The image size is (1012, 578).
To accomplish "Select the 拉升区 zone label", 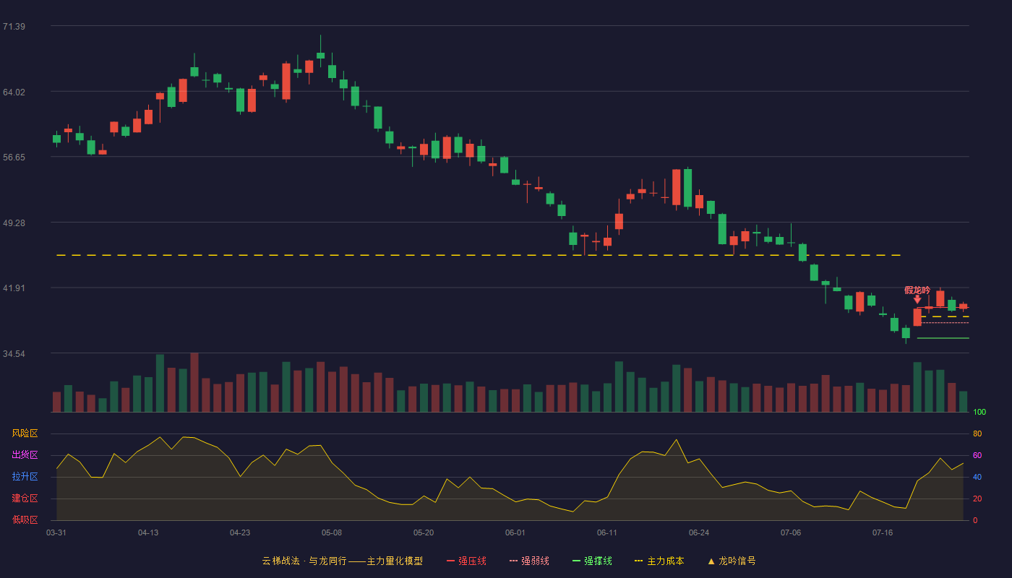I will pyautogui.click(x=25, y=477).
